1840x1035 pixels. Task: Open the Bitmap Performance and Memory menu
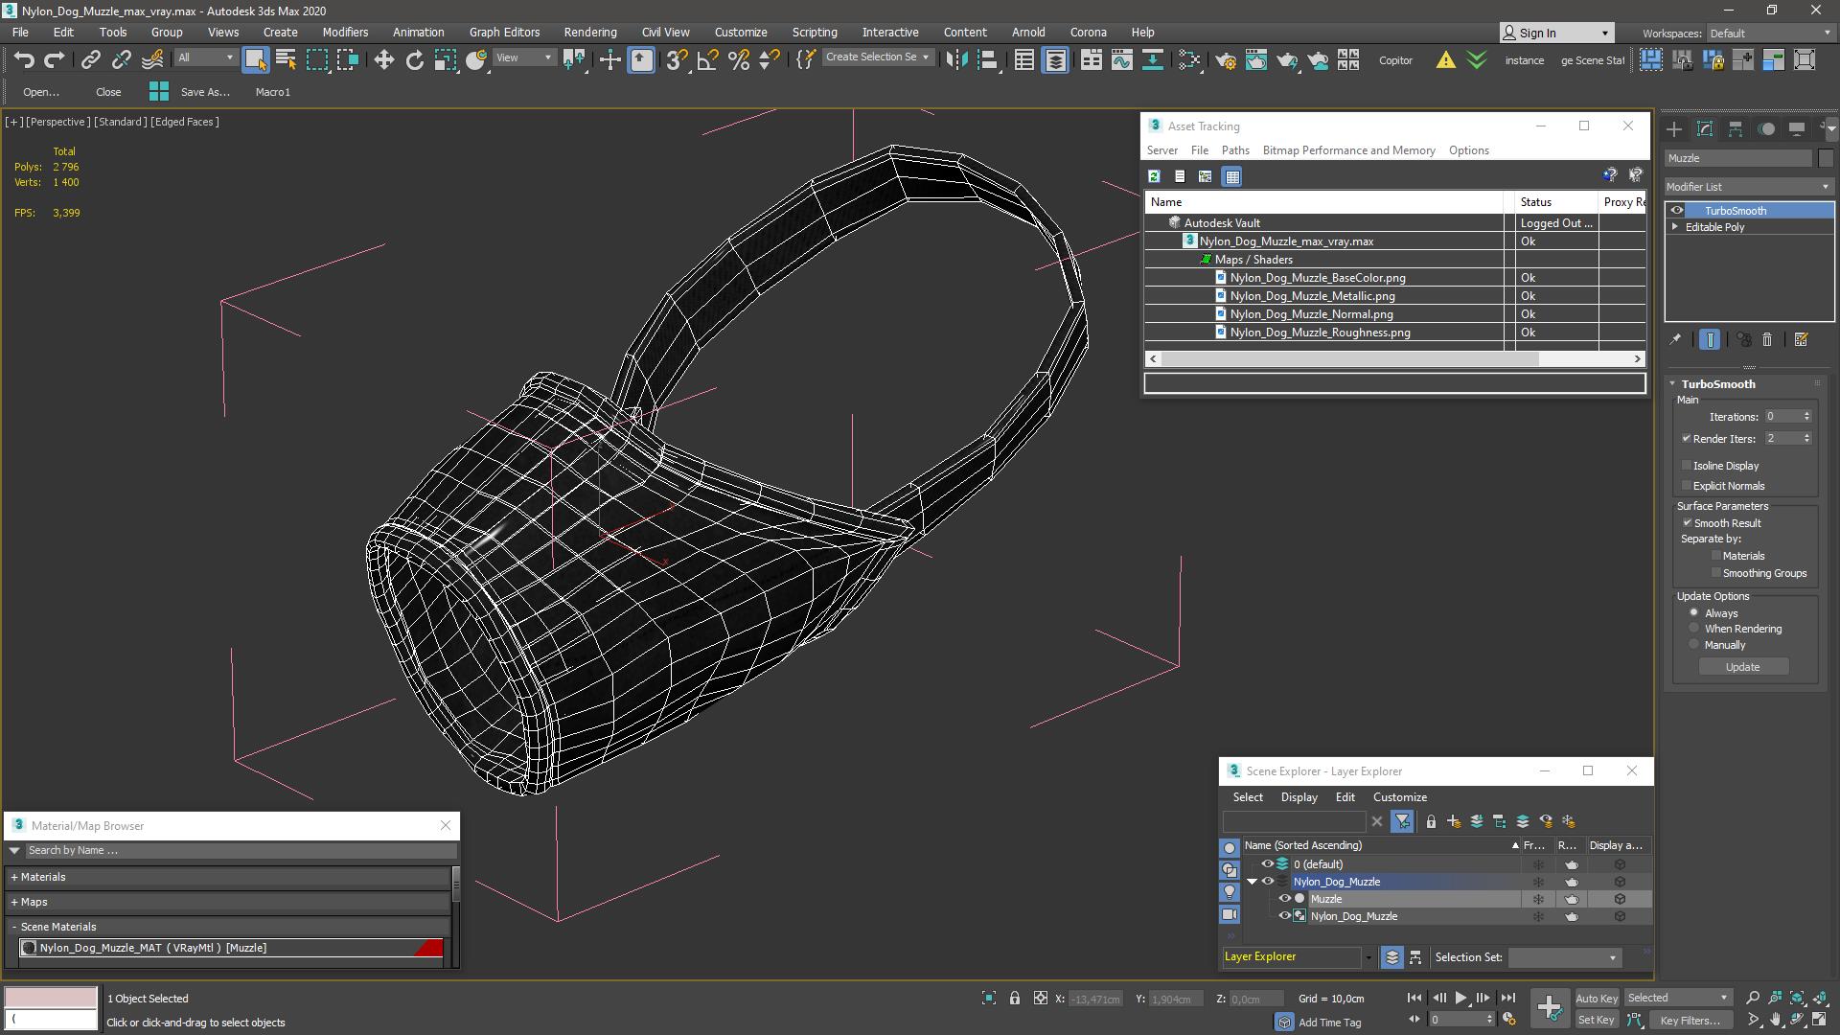click(1348, 150)
